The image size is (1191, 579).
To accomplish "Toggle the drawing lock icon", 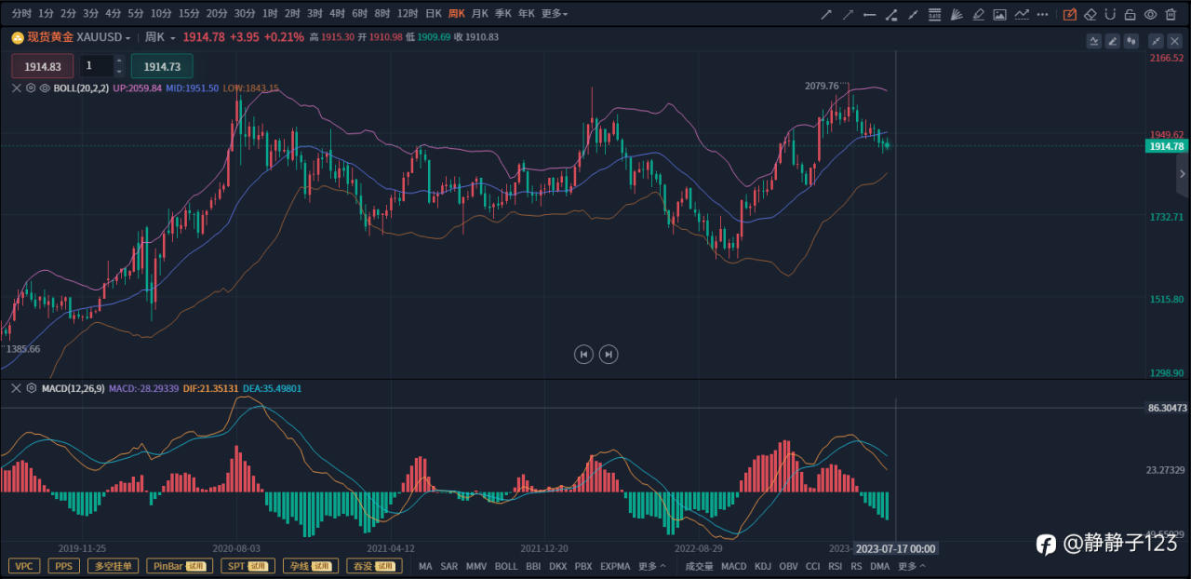I will [x=1130, y=14].
